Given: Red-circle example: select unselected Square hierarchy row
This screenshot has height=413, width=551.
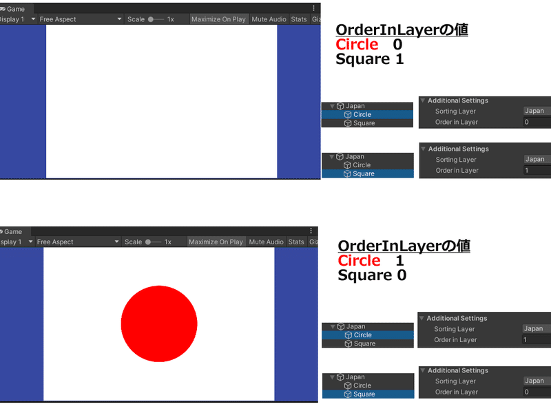Looking at the screenshot, I should coord(368,343).
